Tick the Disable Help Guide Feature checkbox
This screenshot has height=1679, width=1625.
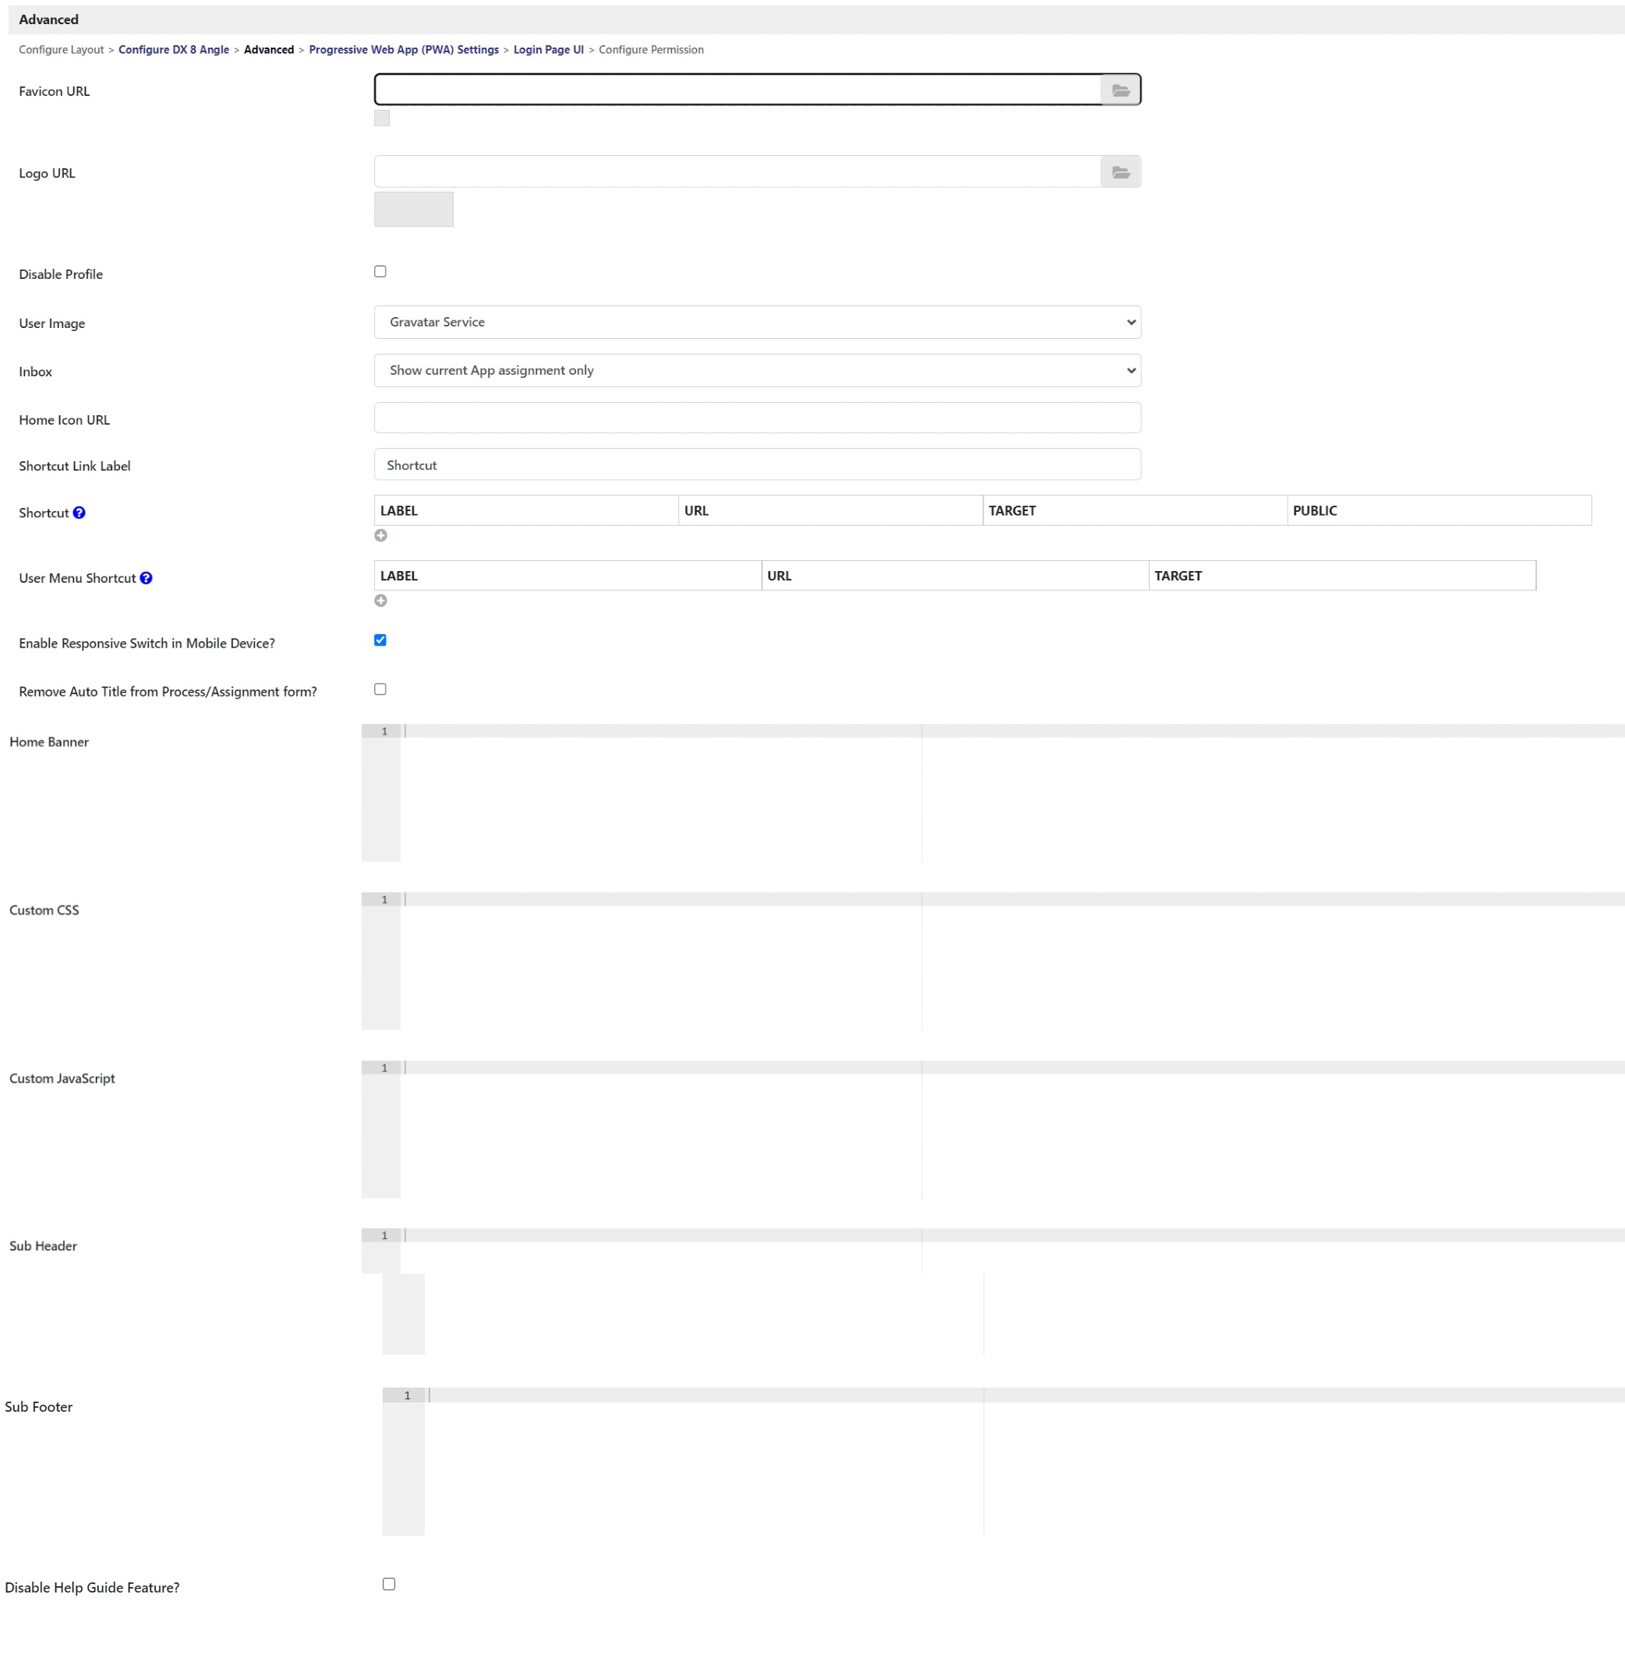pos(389,1584)
